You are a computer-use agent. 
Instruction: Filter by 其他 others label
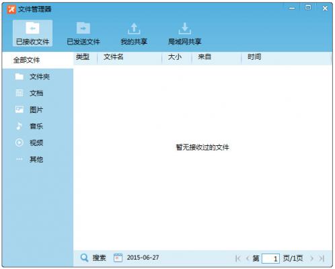point(36,159)
